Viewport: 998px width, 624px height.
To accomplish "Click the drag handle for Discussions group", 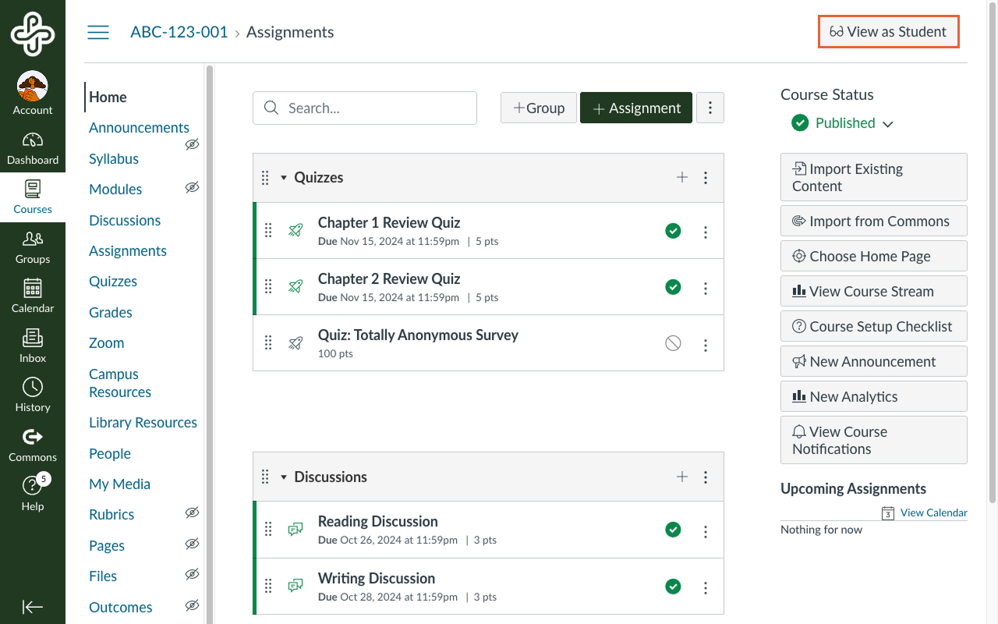I will 265,477.
